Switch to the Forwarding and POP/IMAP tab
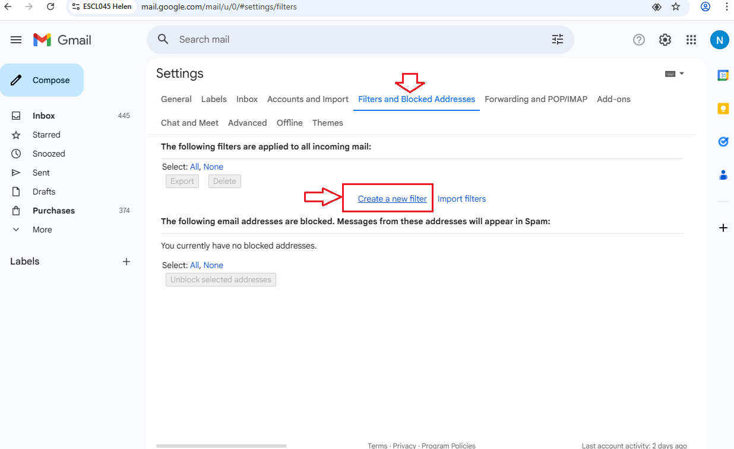The image size is (734, 449). point(536,99)
